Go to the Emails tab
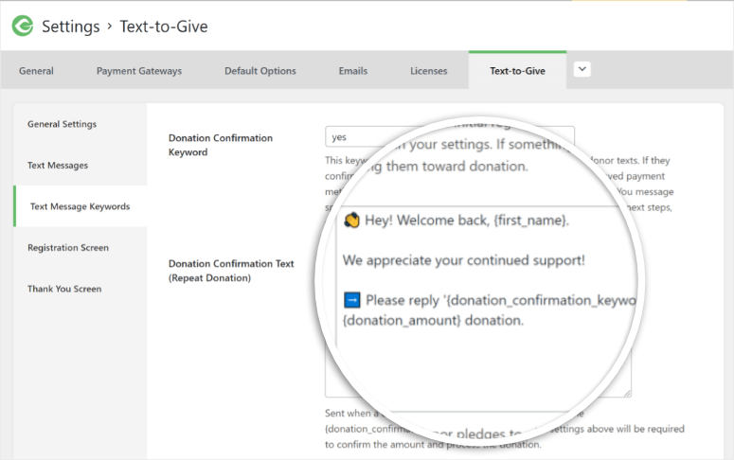 [x=353, y=71]
